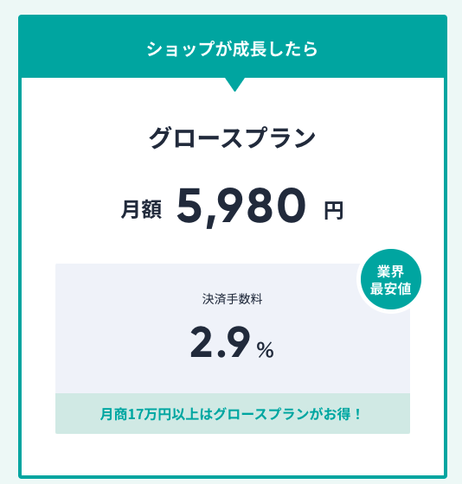This screenshot has height=484, width=462.
Task: Click the 2.9 fee rate number
Action: pos(220,342)
